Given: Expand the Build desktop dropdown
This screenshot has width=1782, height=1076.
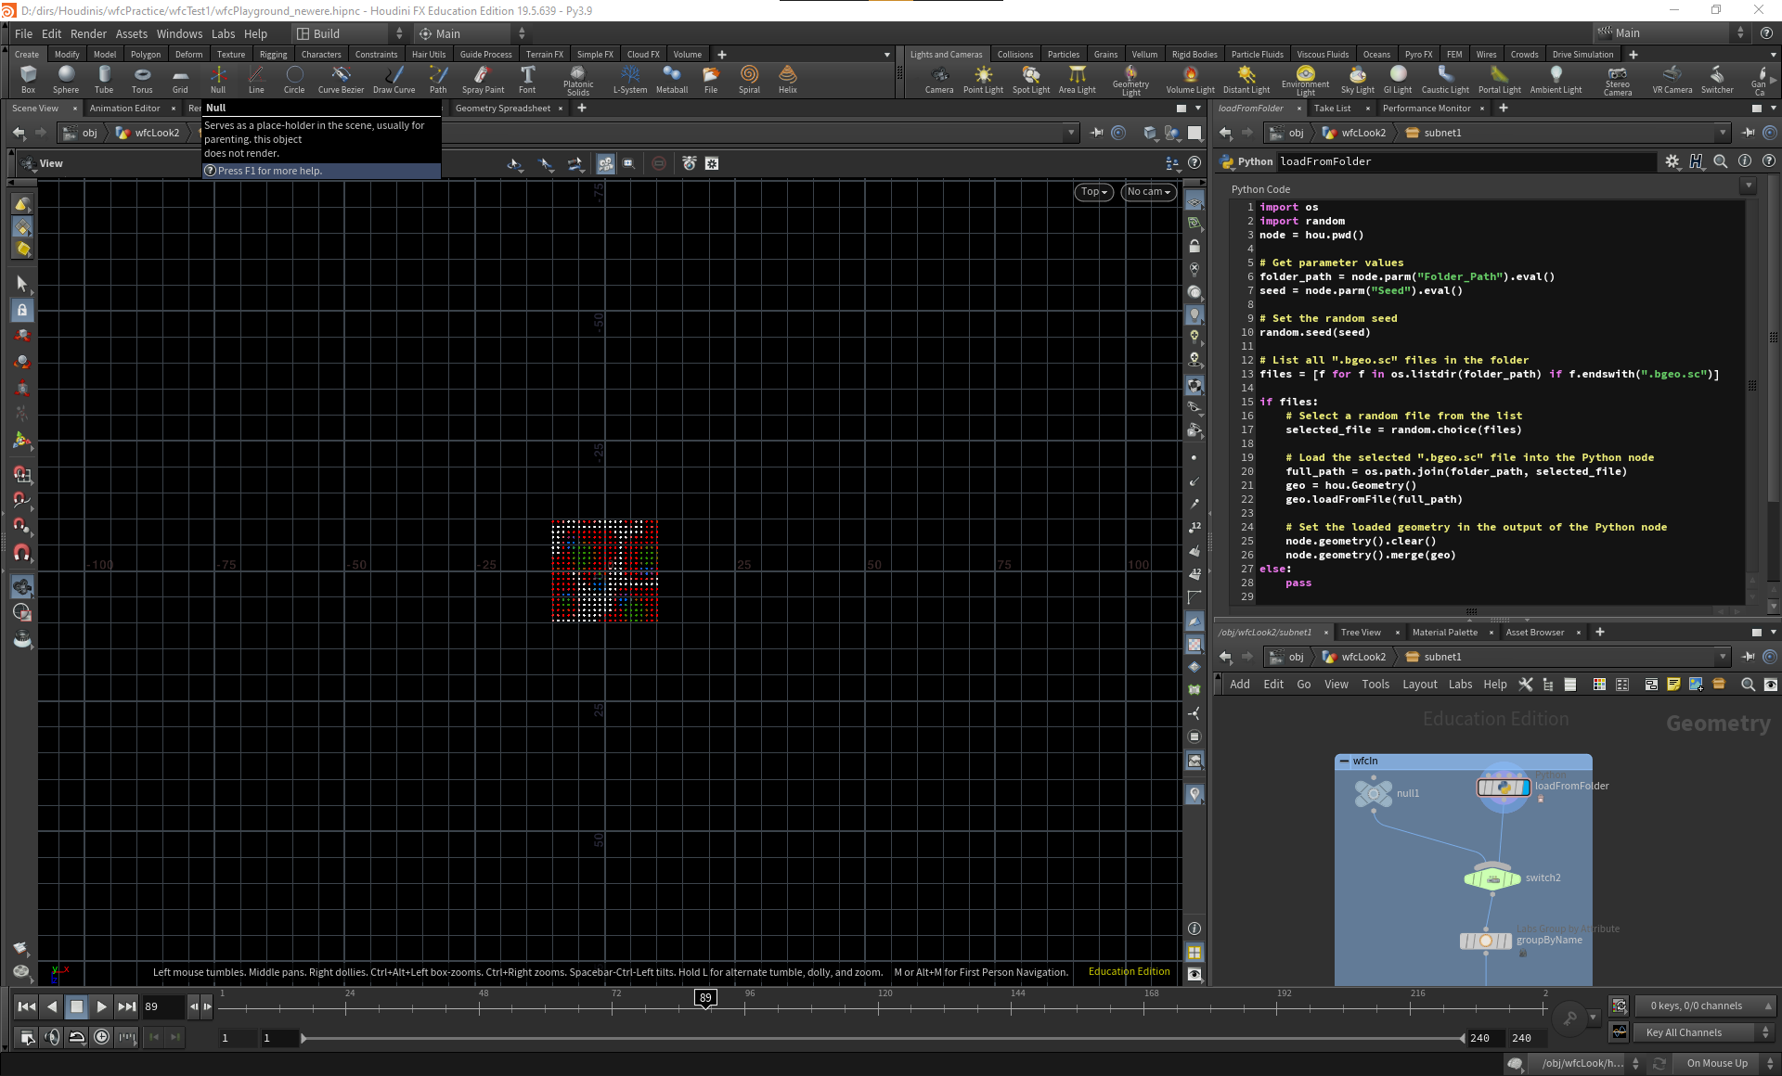Looking at the screenshot, I should tap(349, 33).
